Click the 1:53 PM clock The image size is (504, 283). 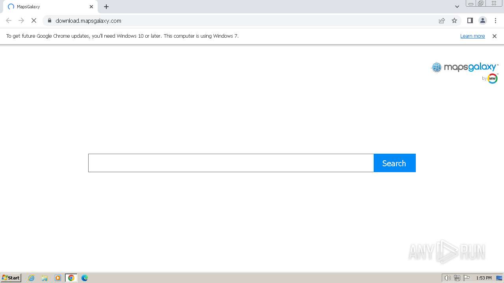pyautogui.click(x=484, y=278)
